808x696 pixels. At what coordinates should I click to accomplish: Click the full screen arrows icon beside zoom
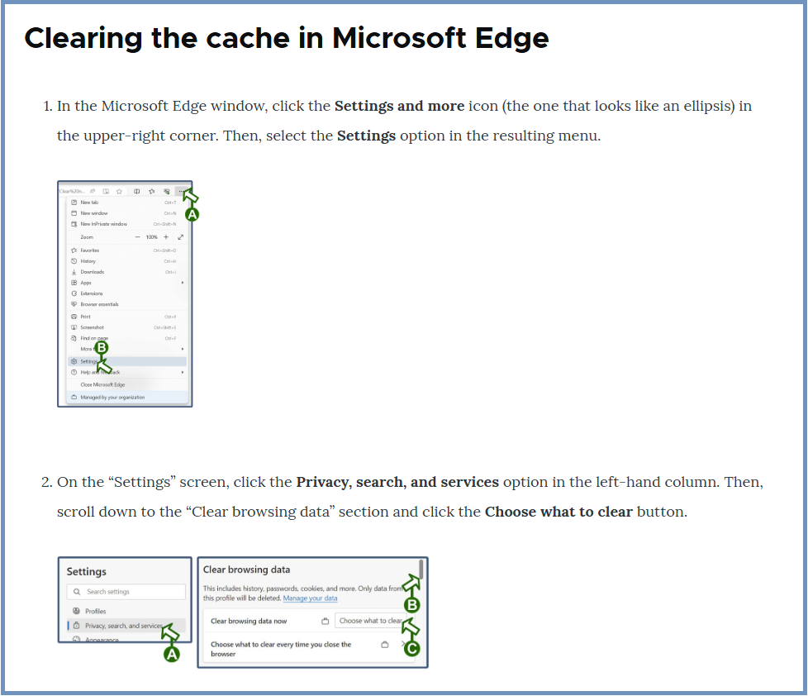point(181,237)
